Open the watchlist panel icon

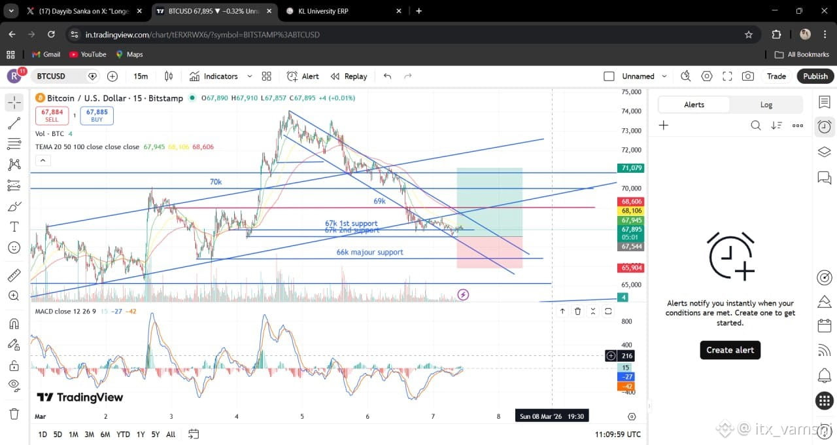pos(825,102)
